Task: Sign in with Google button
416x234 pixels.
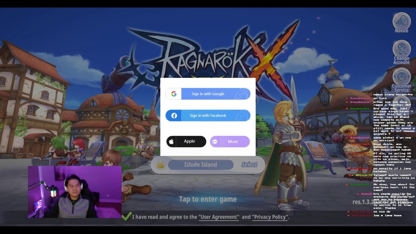Action: pos(208,94)
